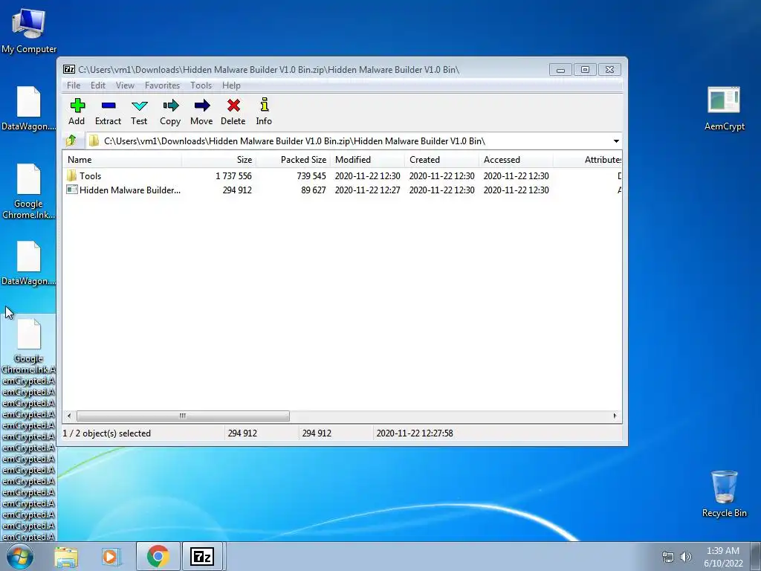
Task: Sort by Created column header
Action: pyautogui.click(x=441, y=160)
